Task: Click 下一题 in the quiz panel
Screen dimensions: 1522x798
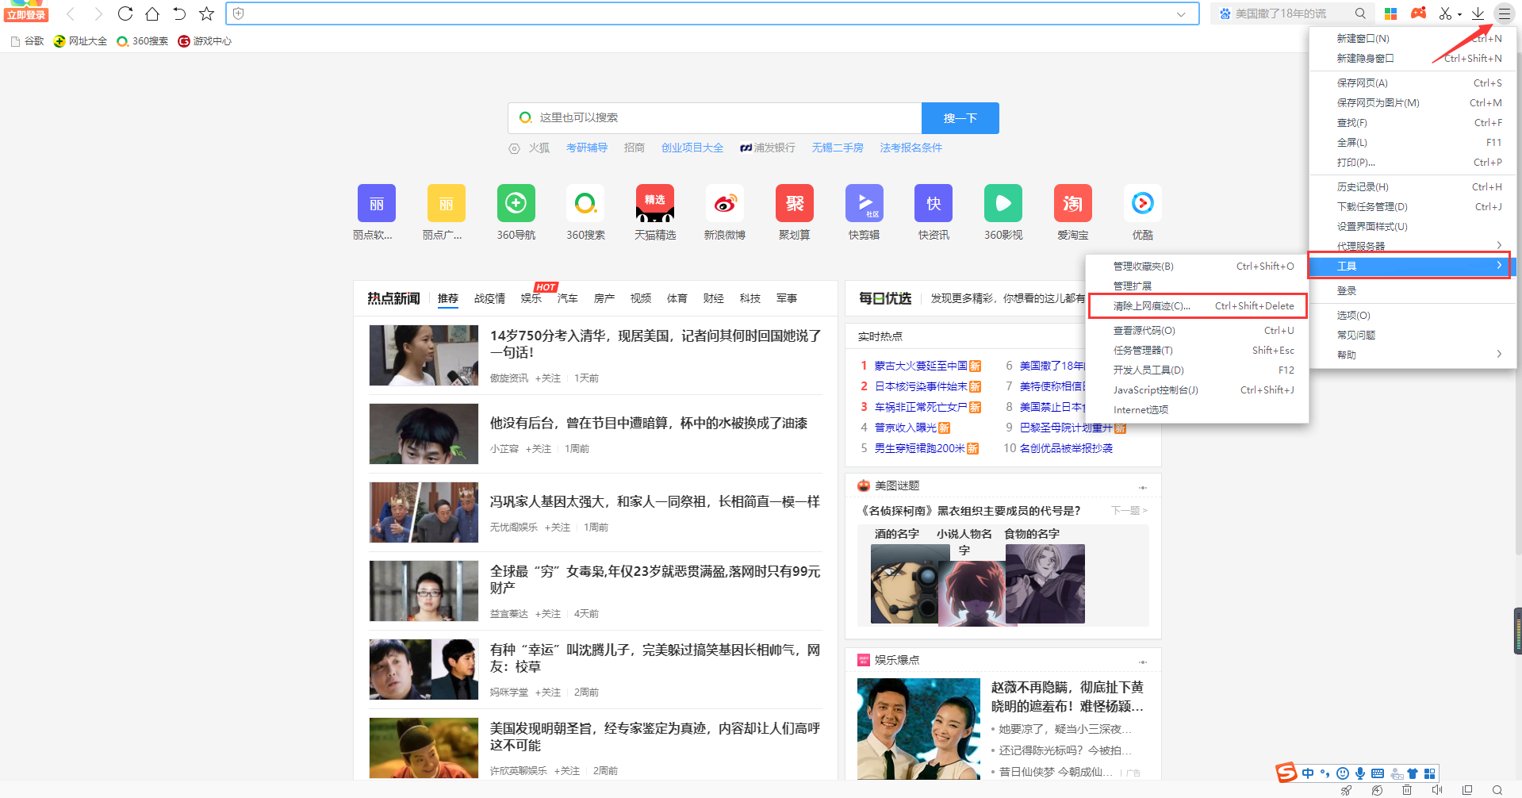Action: tap(1129, 510)
